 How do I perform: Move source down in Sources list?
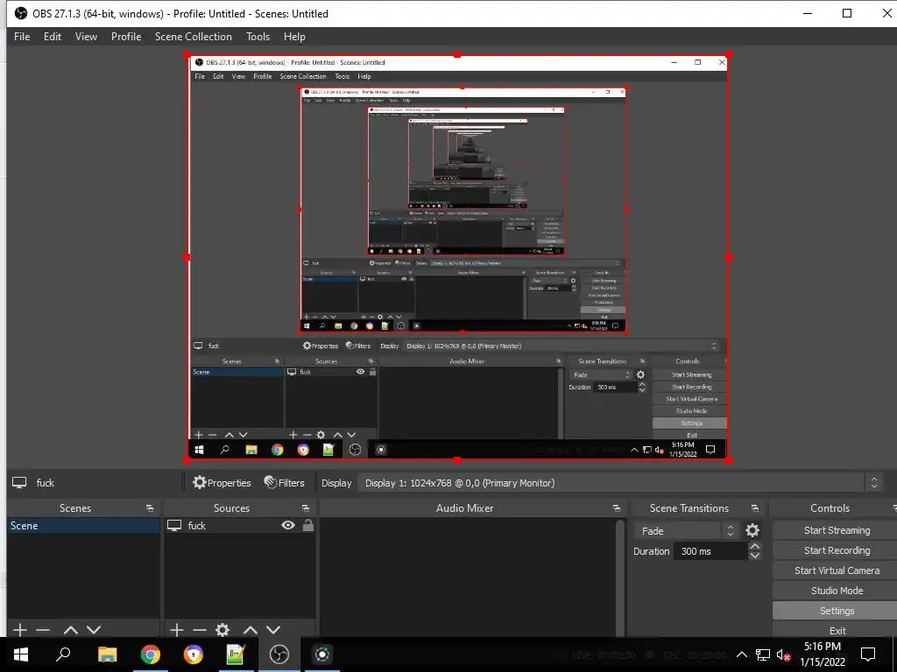point(273,630)
